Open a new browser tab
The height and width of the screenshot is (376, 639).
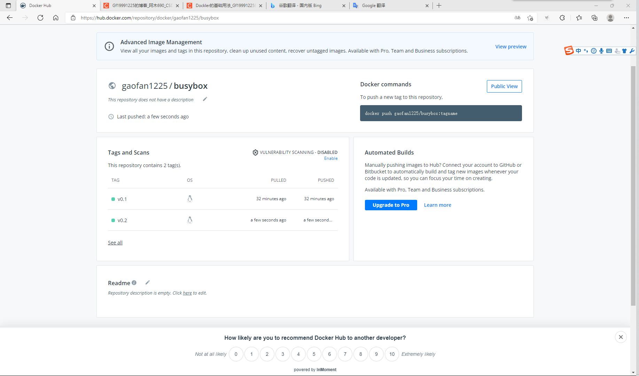(x=439, y=6)
